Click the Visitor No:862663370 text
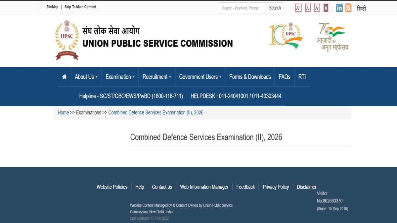Screen dimensions: 397x223 click(x=330, y=197)
